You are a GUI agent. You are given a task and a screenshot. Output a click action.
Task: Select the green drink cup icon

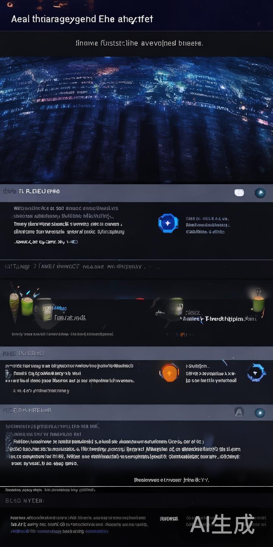click(27, 306)
